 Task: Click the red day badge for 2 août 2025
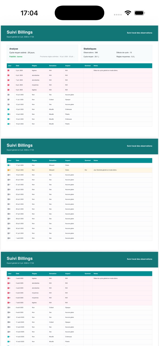[x=9, y=278]
